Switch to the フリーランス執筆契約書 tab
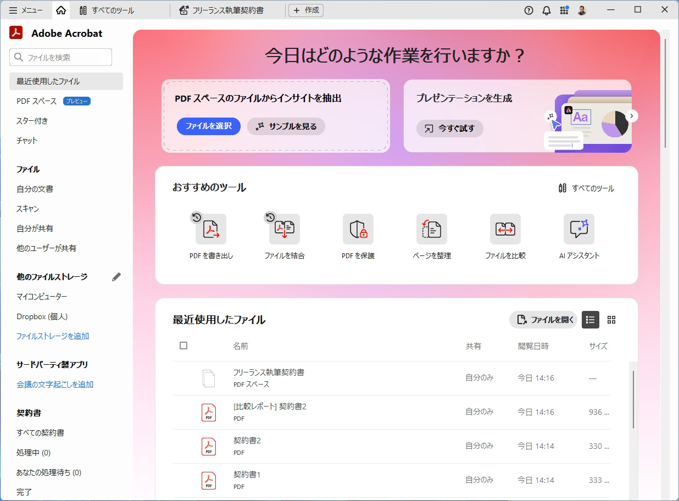This screenshot has width=679, height=501. 222,10
